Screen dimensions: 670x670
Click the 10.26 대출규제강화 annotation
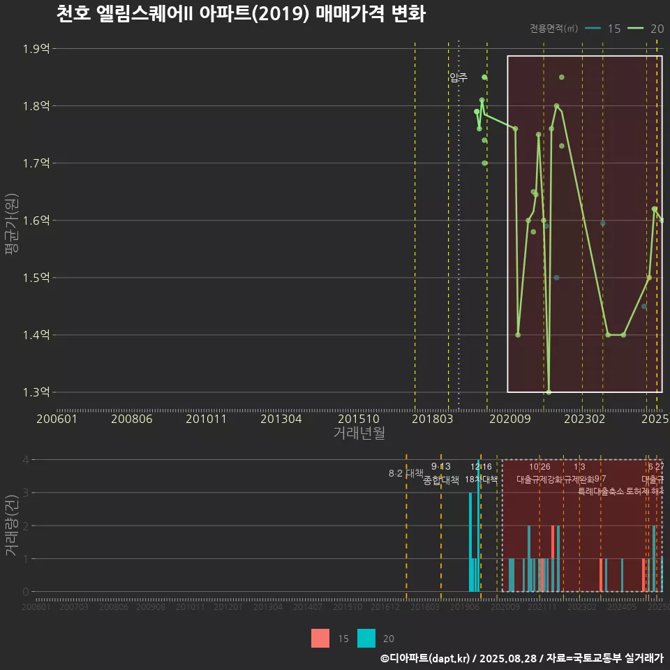point(539,473)
